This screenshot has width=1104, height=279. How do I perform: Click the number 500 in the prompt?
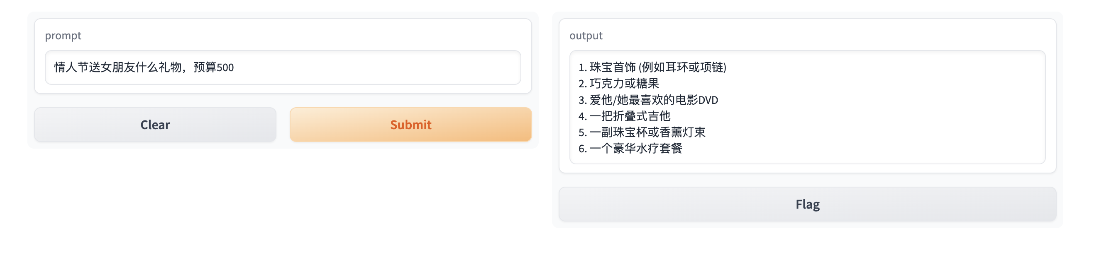[x=225, y=67]
